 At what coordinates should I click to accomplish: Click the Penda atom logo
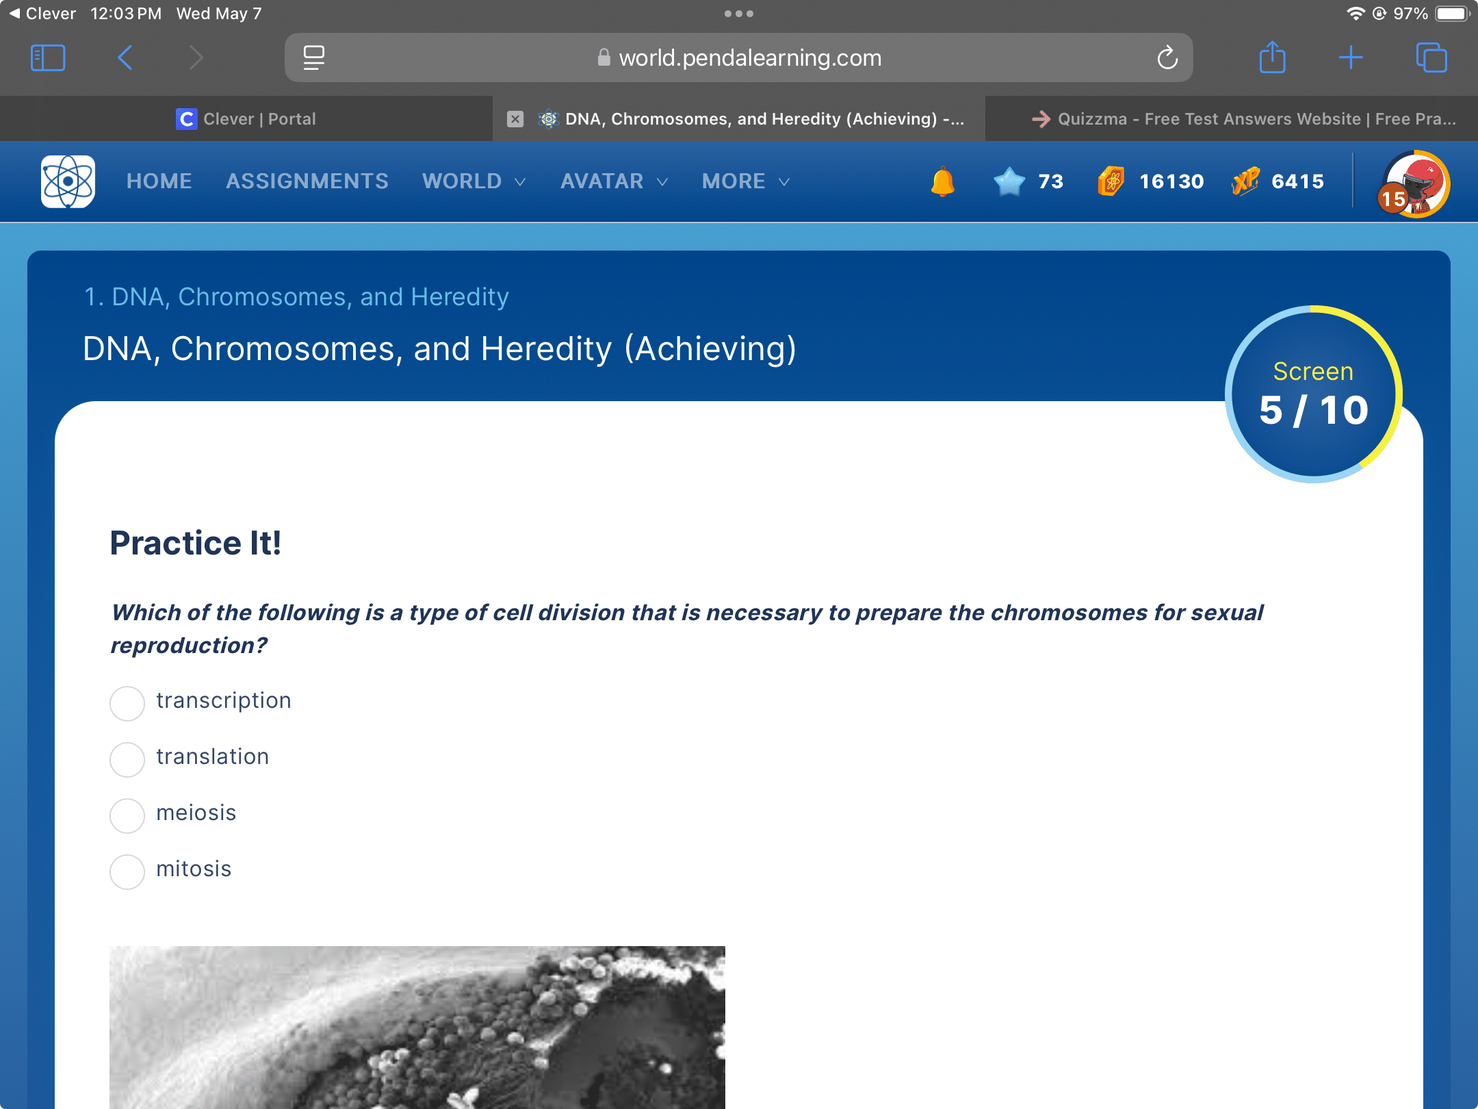pyautogui.click(x=68, y=181)
